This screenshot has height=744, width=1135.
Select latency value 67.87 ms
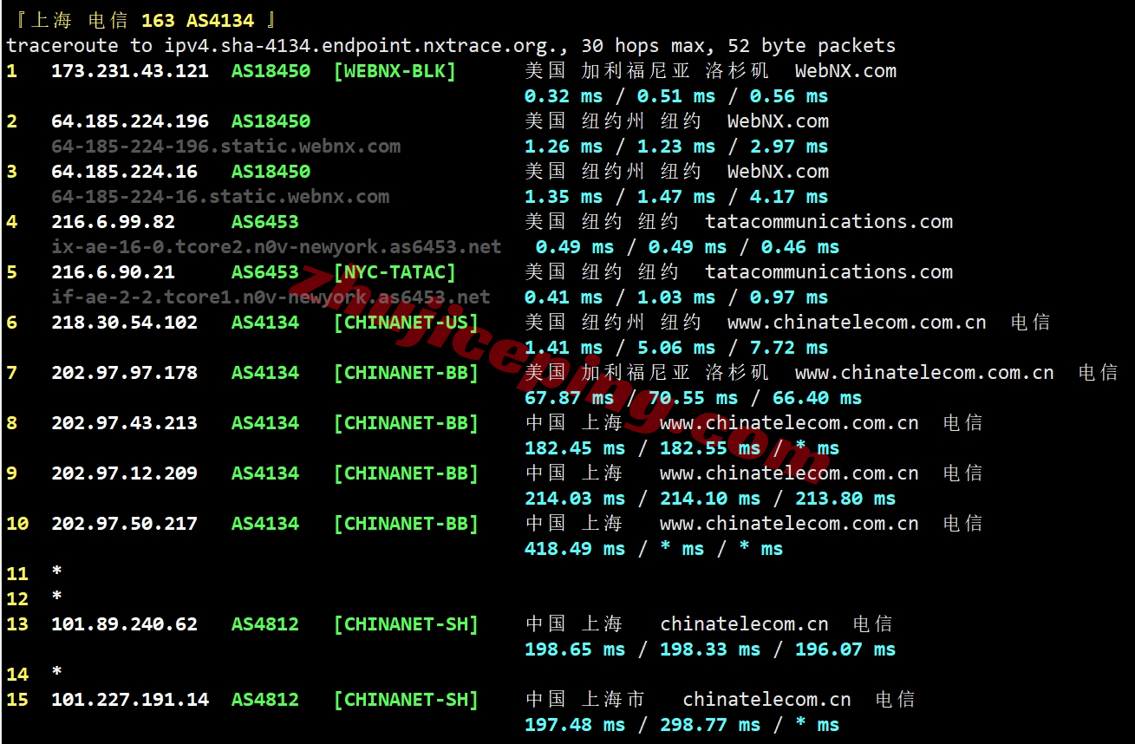570,398
